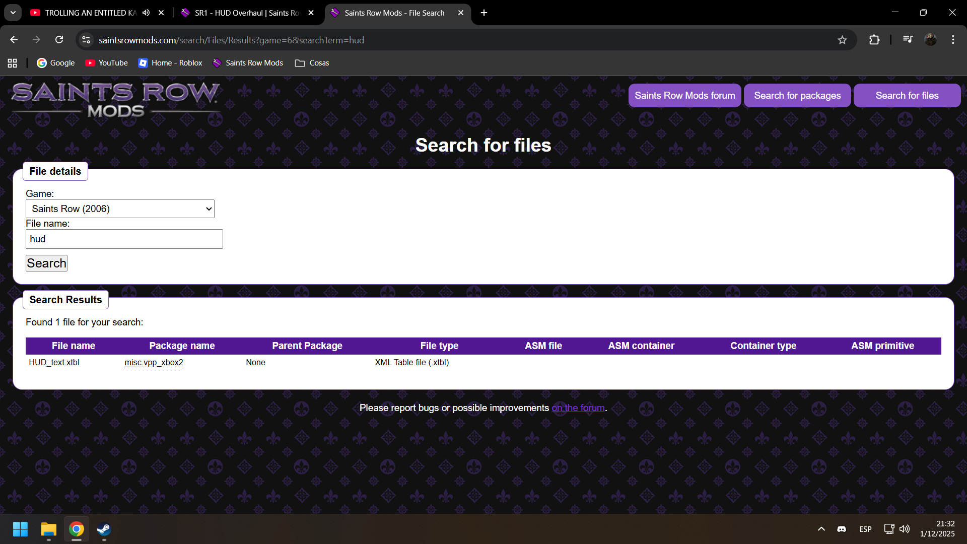Open the Chrome extensions puzzle icon
Image resolution: width=967 pixels, height=544 pixels.
(874, 40)
